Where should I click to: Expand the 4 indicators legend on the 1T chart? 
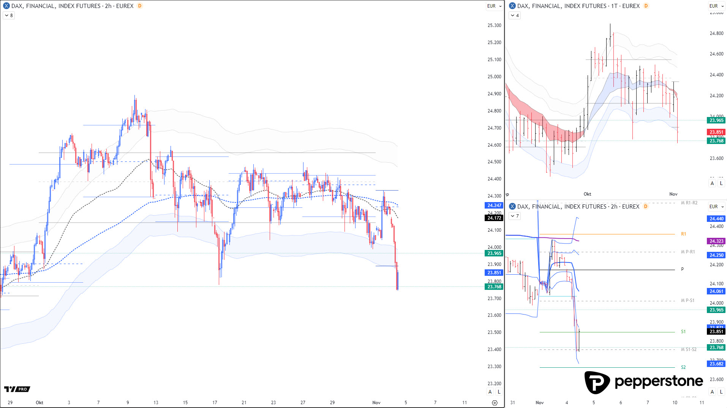coord(515,16)
